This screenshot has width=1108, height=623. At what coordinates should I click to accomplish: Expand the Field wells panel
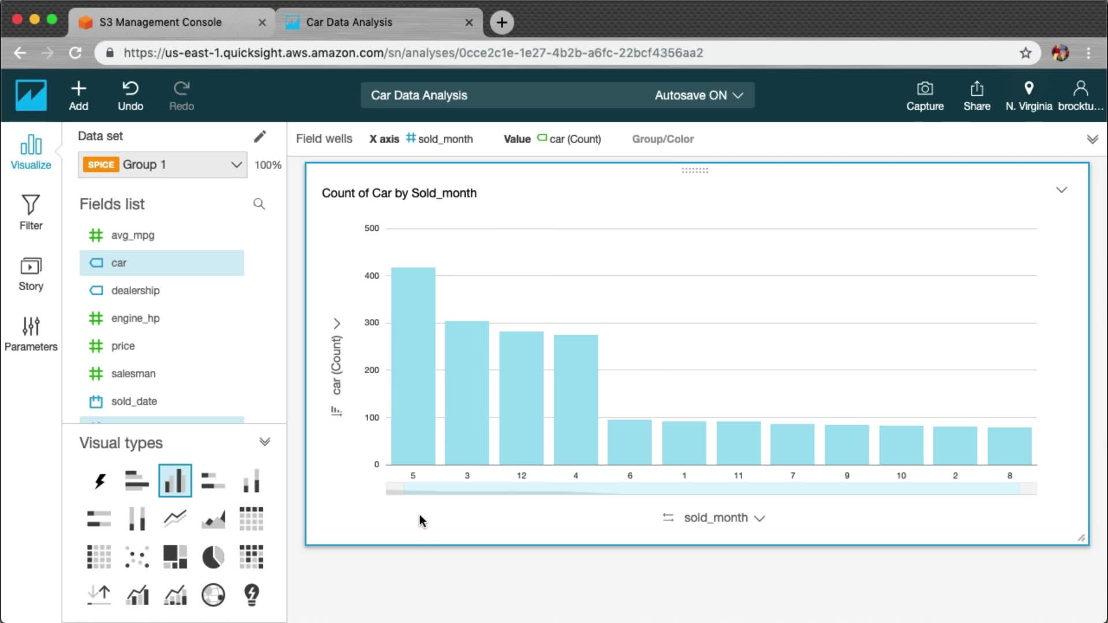click(x=1092, y=139)
